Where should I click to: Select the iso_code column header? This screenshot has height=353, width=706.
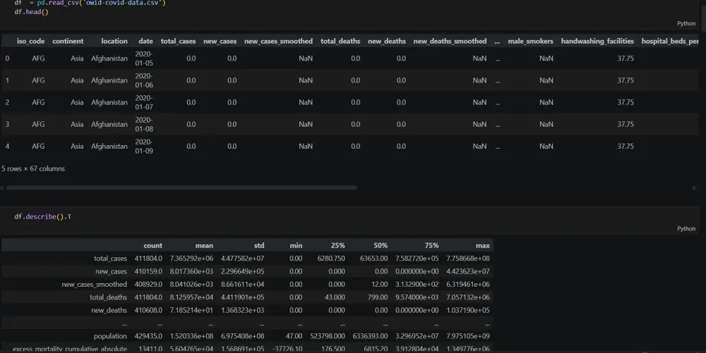(x=30, y=41)
